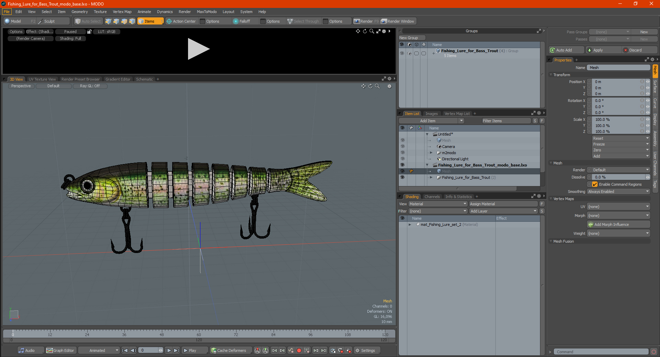Viewport: 660px width, 357px height.
Task: Switch to the UV Texture View tab
Action: pyautogui.click(x=42, y=79)
